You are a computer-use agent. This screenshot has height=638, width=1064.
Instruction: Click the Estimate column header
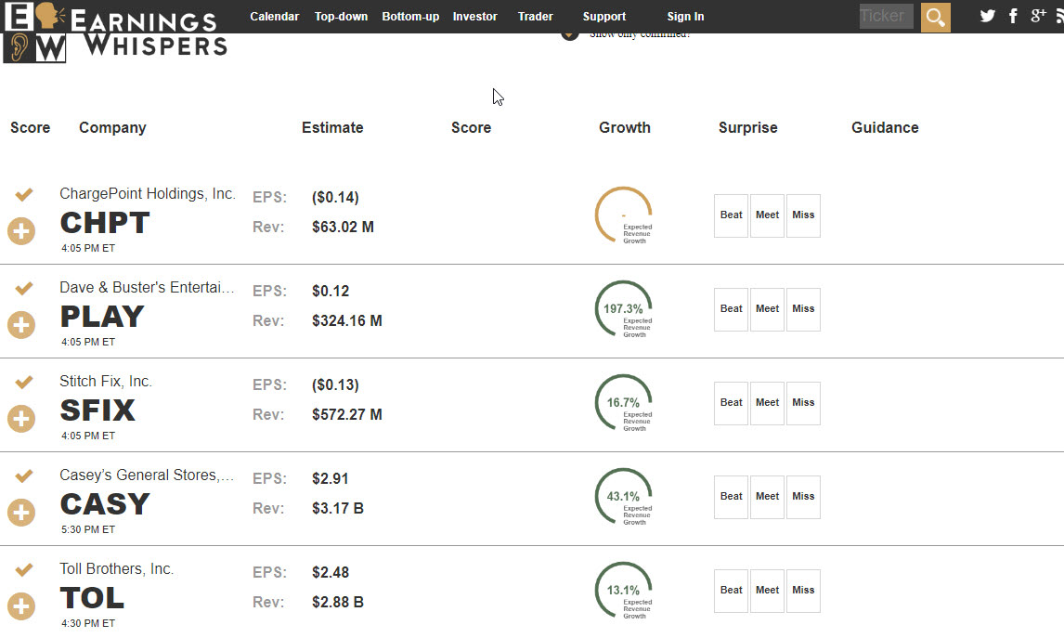tap(332, 127)
